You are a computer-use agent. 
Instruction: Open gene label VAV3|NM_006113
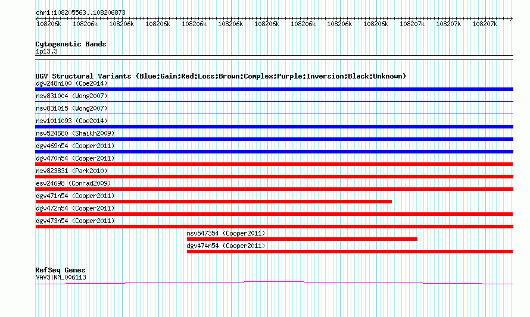coord(61,278)
